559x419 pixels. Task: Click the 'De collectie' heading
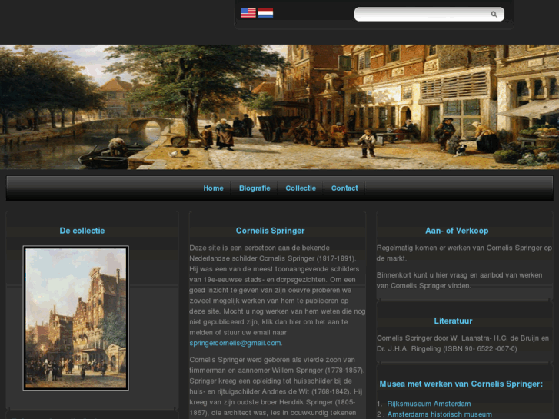[82, 231]
